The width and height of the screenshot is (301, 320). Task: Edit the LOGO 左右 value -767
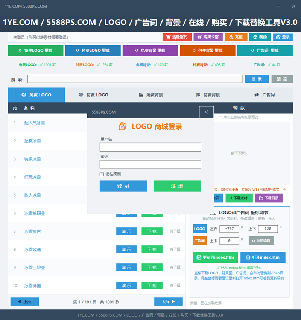coord(229,229)
